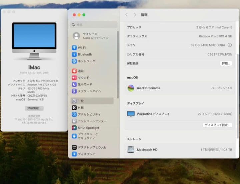Click the 27インチ (5120 × 2880) text
Viewport: 240px width, 184px height.
pyautogui.click(x=215, y=114)
